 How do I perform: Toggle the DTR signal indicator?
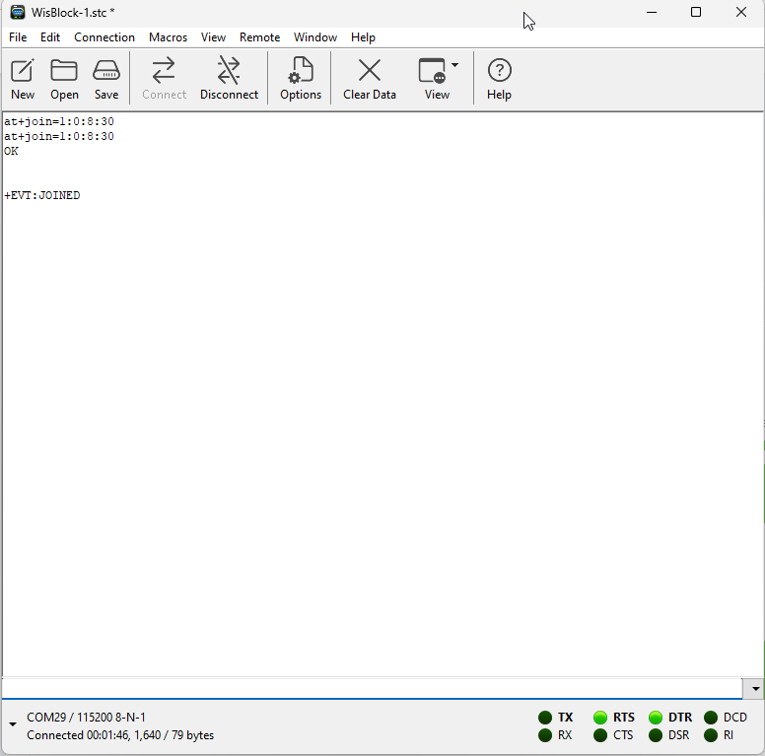pos(656,718)
